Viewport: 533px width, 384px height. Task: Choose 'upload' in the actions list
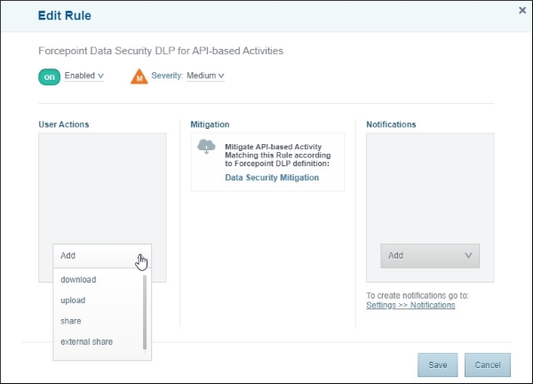pos(73,300)
